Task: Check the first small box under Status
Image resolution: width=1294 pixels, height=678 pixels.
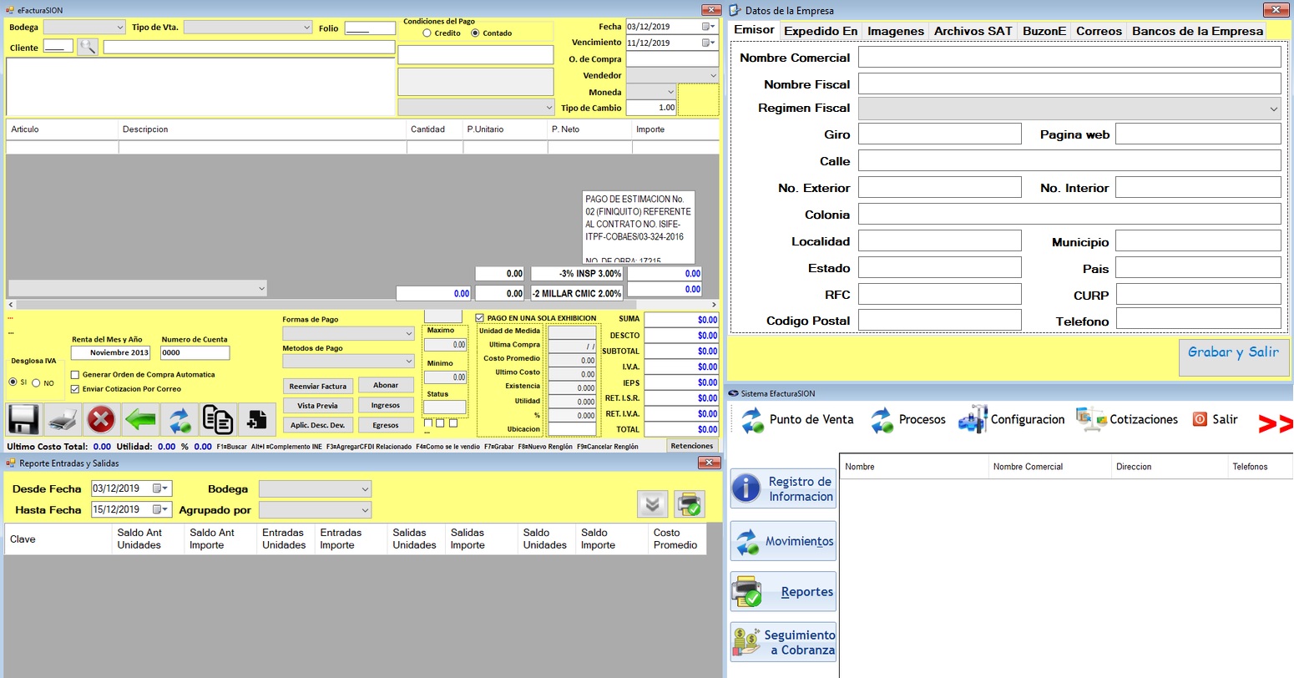Action: click(x=428, y=423)
